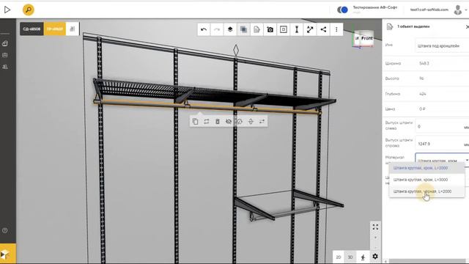Toggle the blue theme switch in header
469x264 pixels.
tap(342, 10)
